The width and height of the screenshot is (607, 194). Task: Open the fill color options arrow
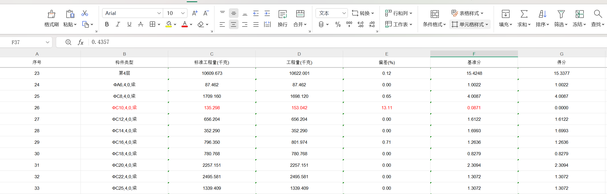point(175,25)
